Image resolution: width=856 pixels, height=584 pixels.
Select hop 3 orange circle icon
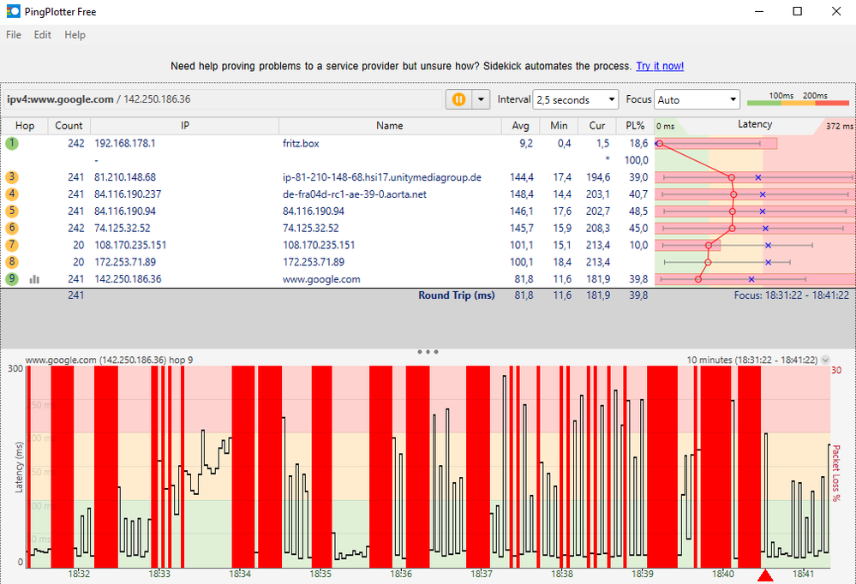(x=11, y=177)
